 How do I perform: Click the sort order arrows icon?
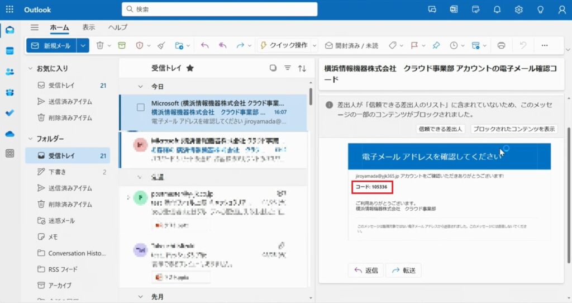point(302,68)
